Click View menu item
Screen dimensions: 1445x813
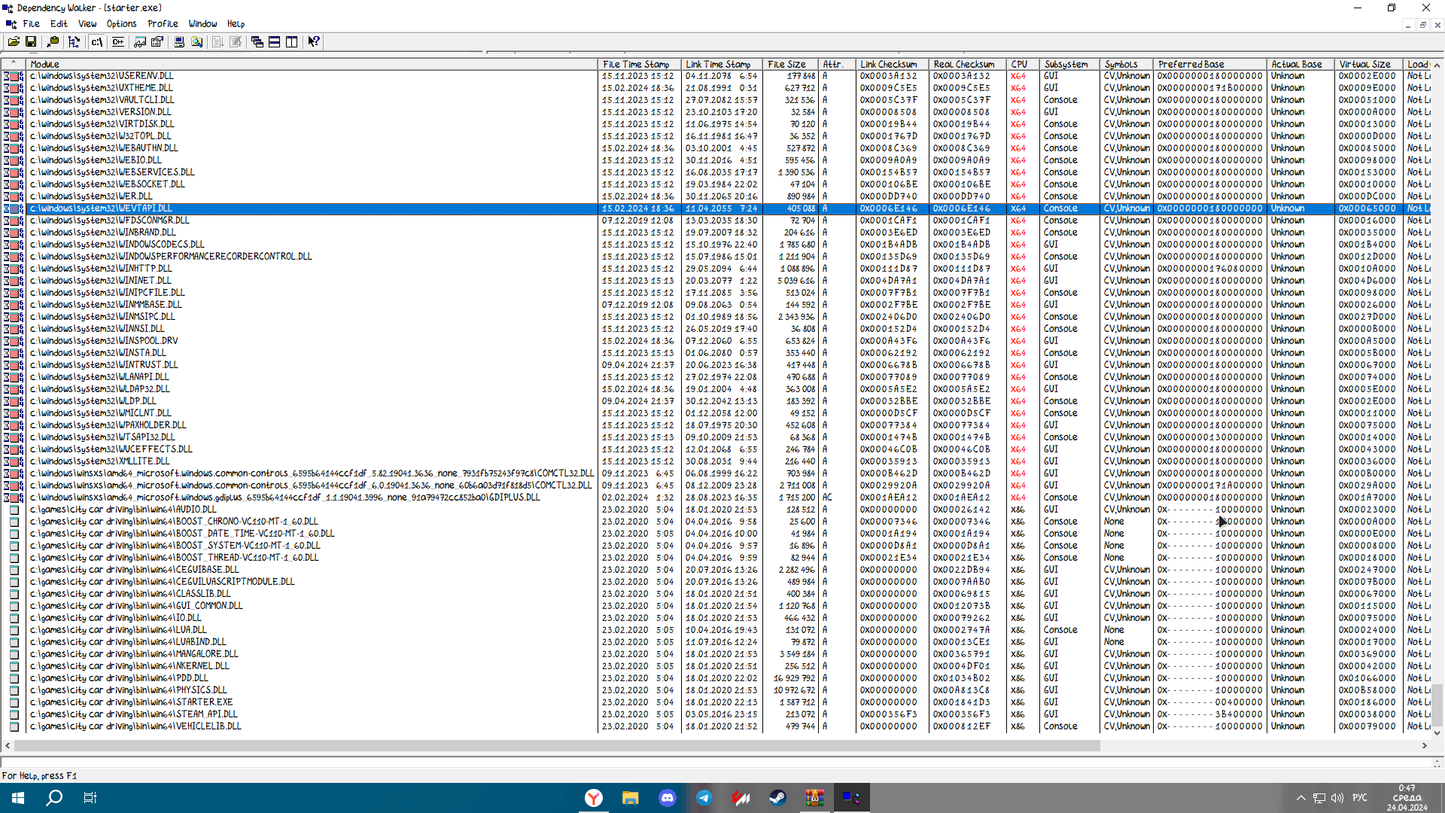coord(87,24)
